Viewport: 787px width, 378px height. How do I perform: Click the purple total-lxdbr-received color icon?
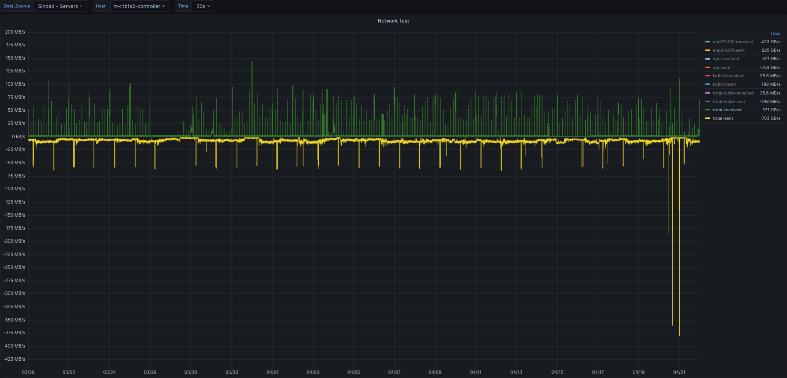tap(708, 93)
